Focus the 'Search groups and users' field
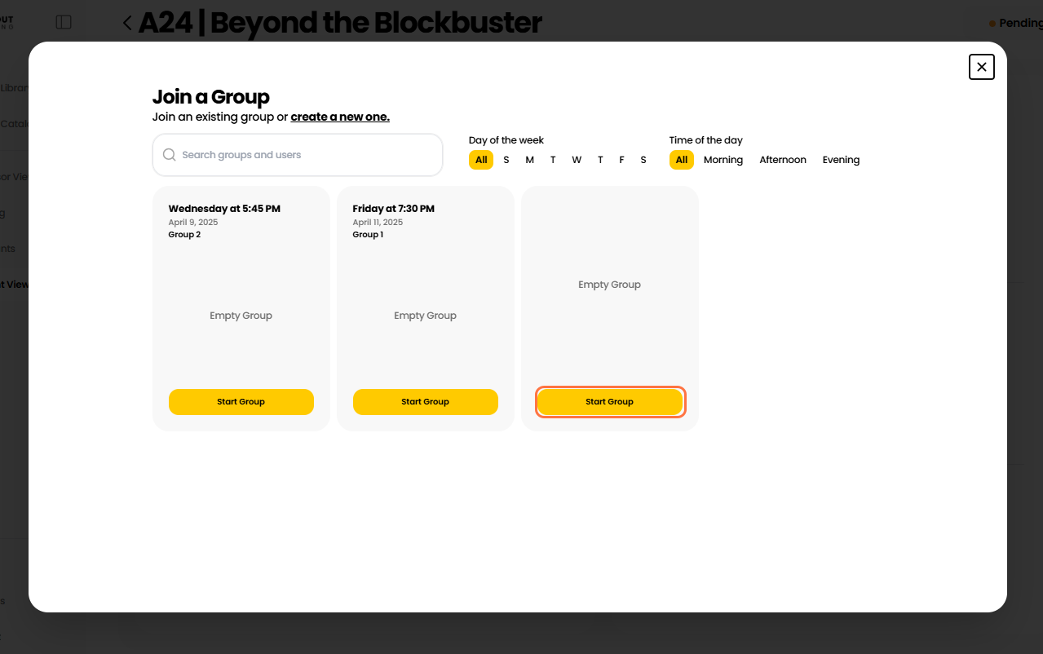Image resolution: width=1043 pixels, height=654 pixels. [306, 155]
